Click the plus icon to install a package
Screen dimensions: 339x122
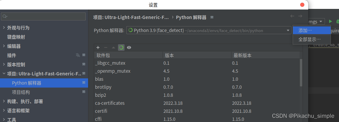point(98,47)
